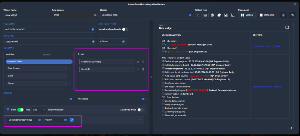Open the ChecklistItemIsOverdue filter field dropdown
The width and height of the screenshot is (300, 136).
tap(24, 120)
